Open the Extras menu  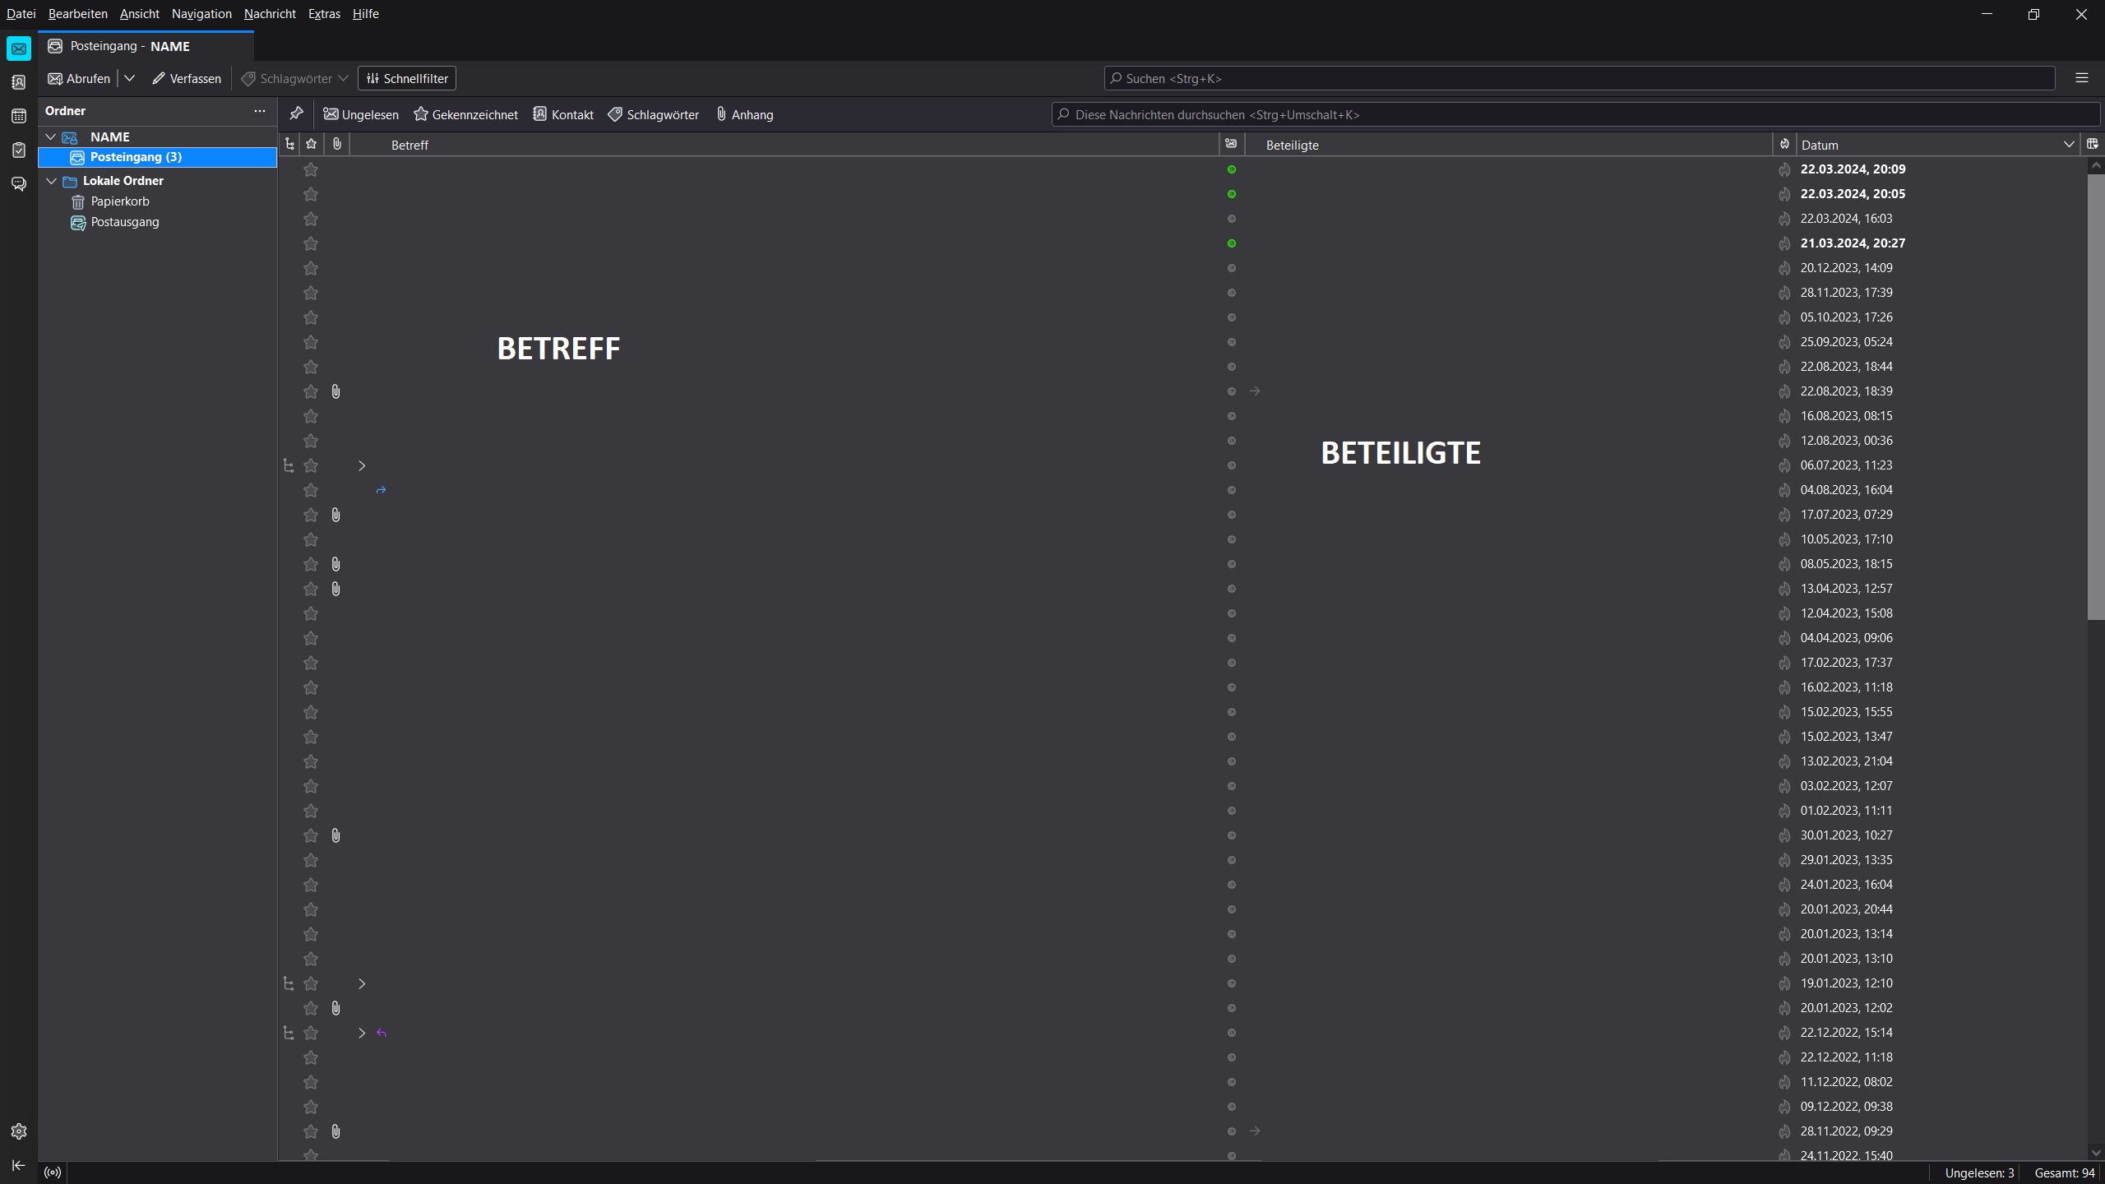click(x=324, y=14)
